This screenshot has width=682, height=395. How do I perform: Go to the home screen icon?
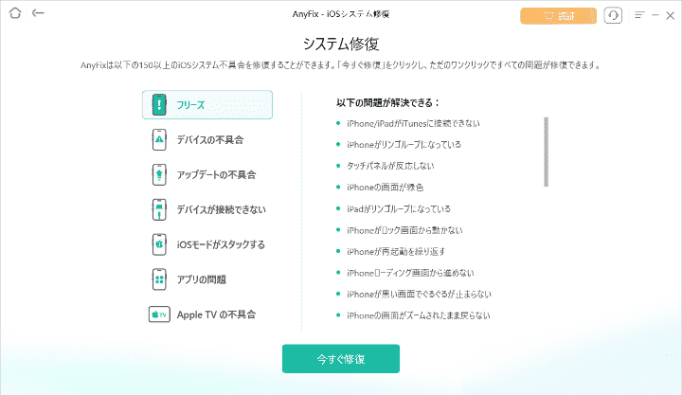15,13
